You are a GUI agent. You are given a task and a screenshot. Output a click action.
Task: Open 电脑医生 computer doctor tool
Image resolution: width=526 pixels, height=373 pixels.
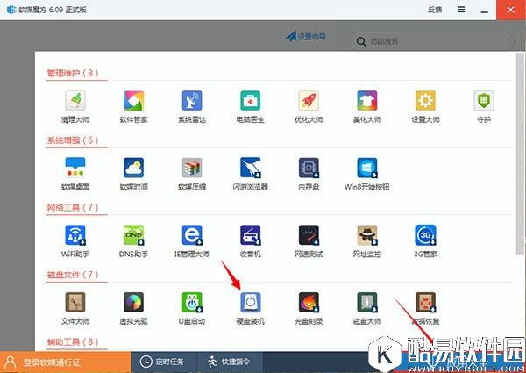click(250, 101)
